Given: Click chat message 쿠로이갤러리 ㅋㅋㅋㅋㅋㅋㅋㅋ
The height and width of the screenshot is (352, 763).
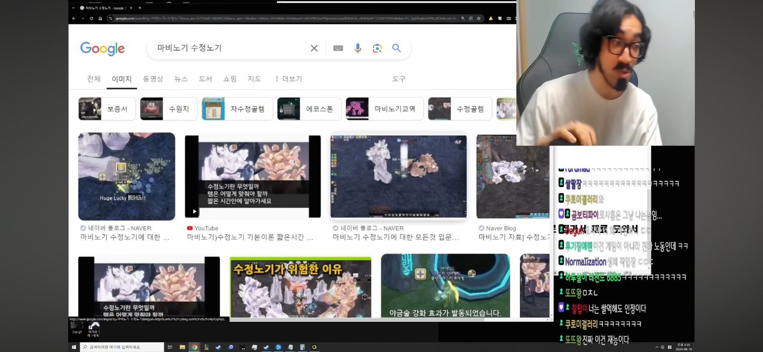Looking at the screenshot, I should [x=600, y=324].
